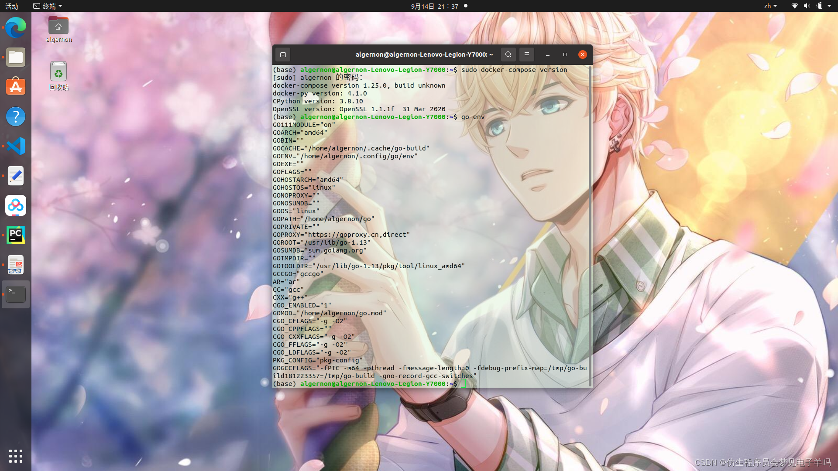
Task: Click the 'docker-compose version 1.25.0' line
Action: point(359,85)
